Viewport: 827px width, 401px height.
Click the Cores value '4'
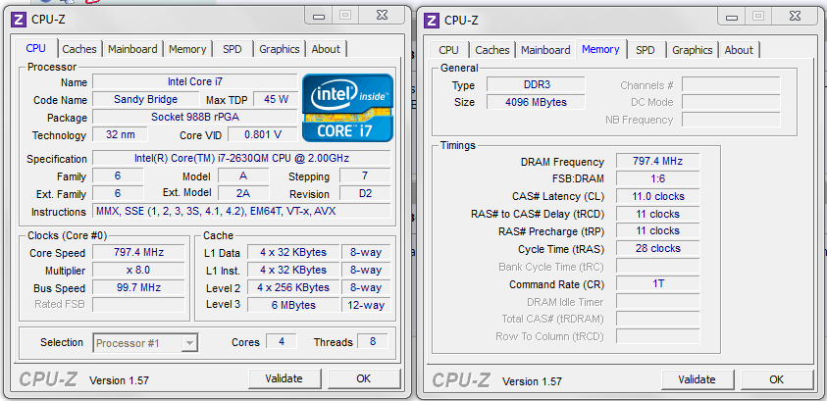(282, 341)
